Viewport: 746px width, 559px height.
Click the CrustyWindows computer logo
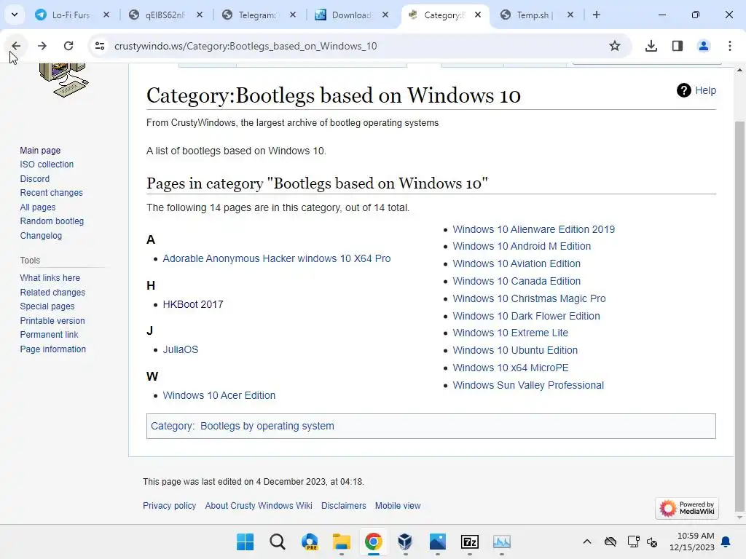[x=64, y=80]
